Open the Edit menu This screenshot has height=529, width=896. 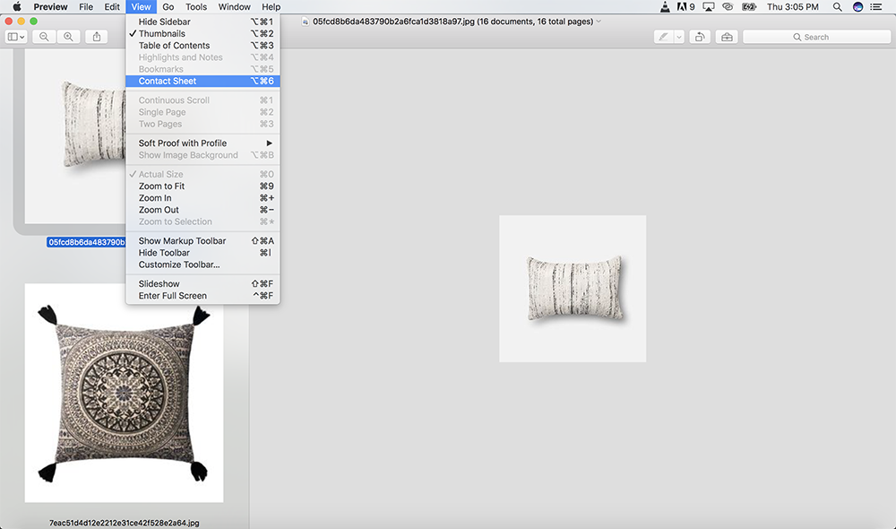112,7
